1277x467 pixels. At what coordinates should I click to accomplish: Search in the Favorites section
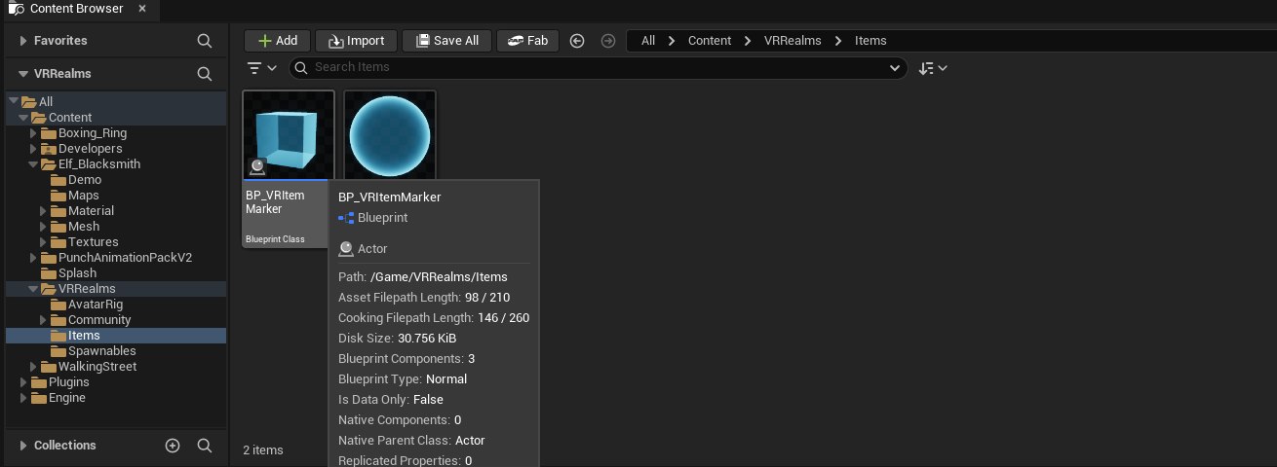tap(205, 41)
